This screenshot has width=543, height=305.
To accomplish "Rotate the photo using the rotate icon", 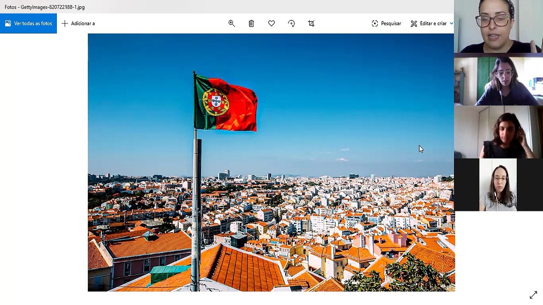I will point(291,23).
